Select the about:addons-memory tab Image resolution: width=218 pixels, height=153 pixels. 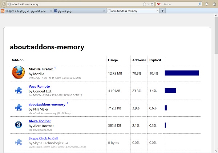click(133, 11)
